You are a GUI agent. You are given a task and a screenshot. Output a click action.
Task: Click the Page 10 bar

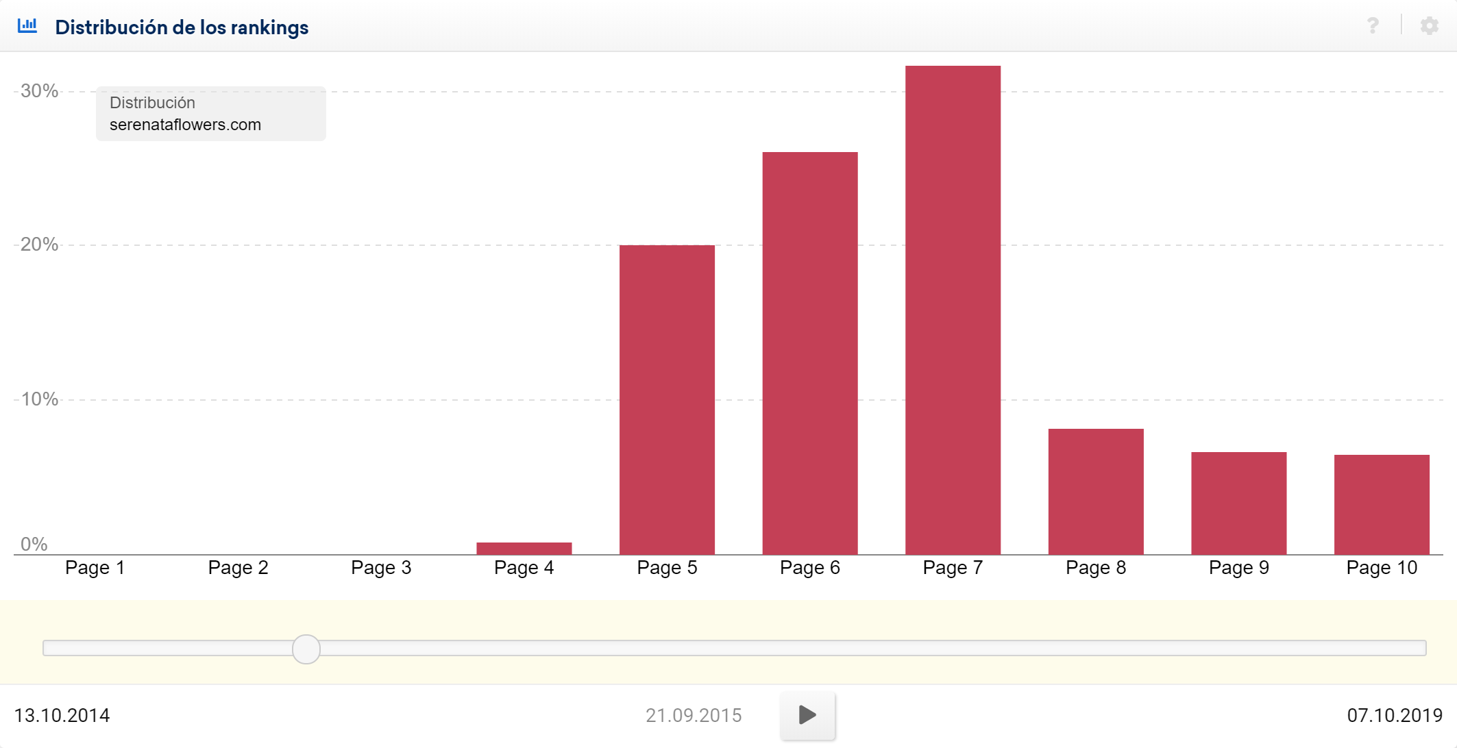click(1381, 504)
